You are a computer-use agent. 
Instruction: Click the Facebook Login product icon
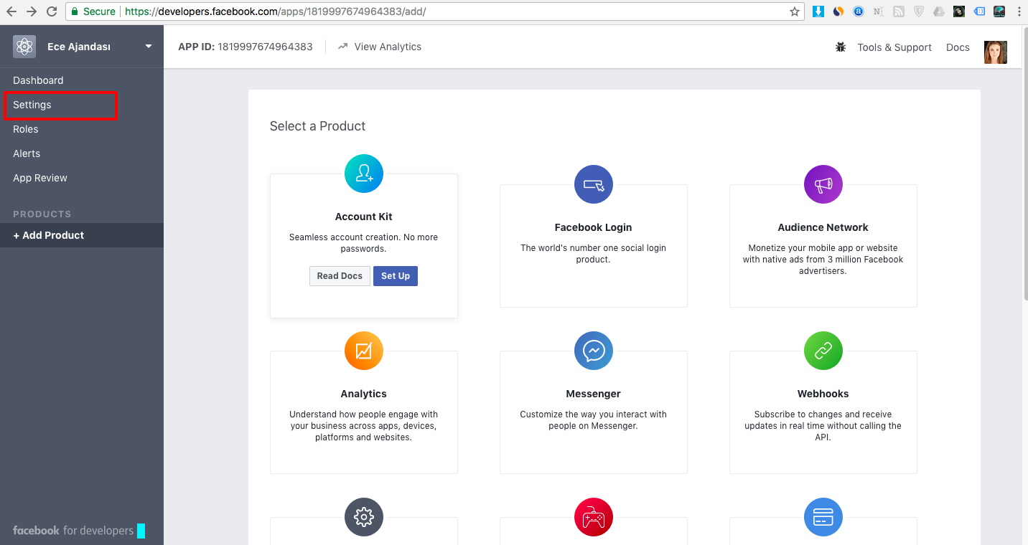(593, 184)
